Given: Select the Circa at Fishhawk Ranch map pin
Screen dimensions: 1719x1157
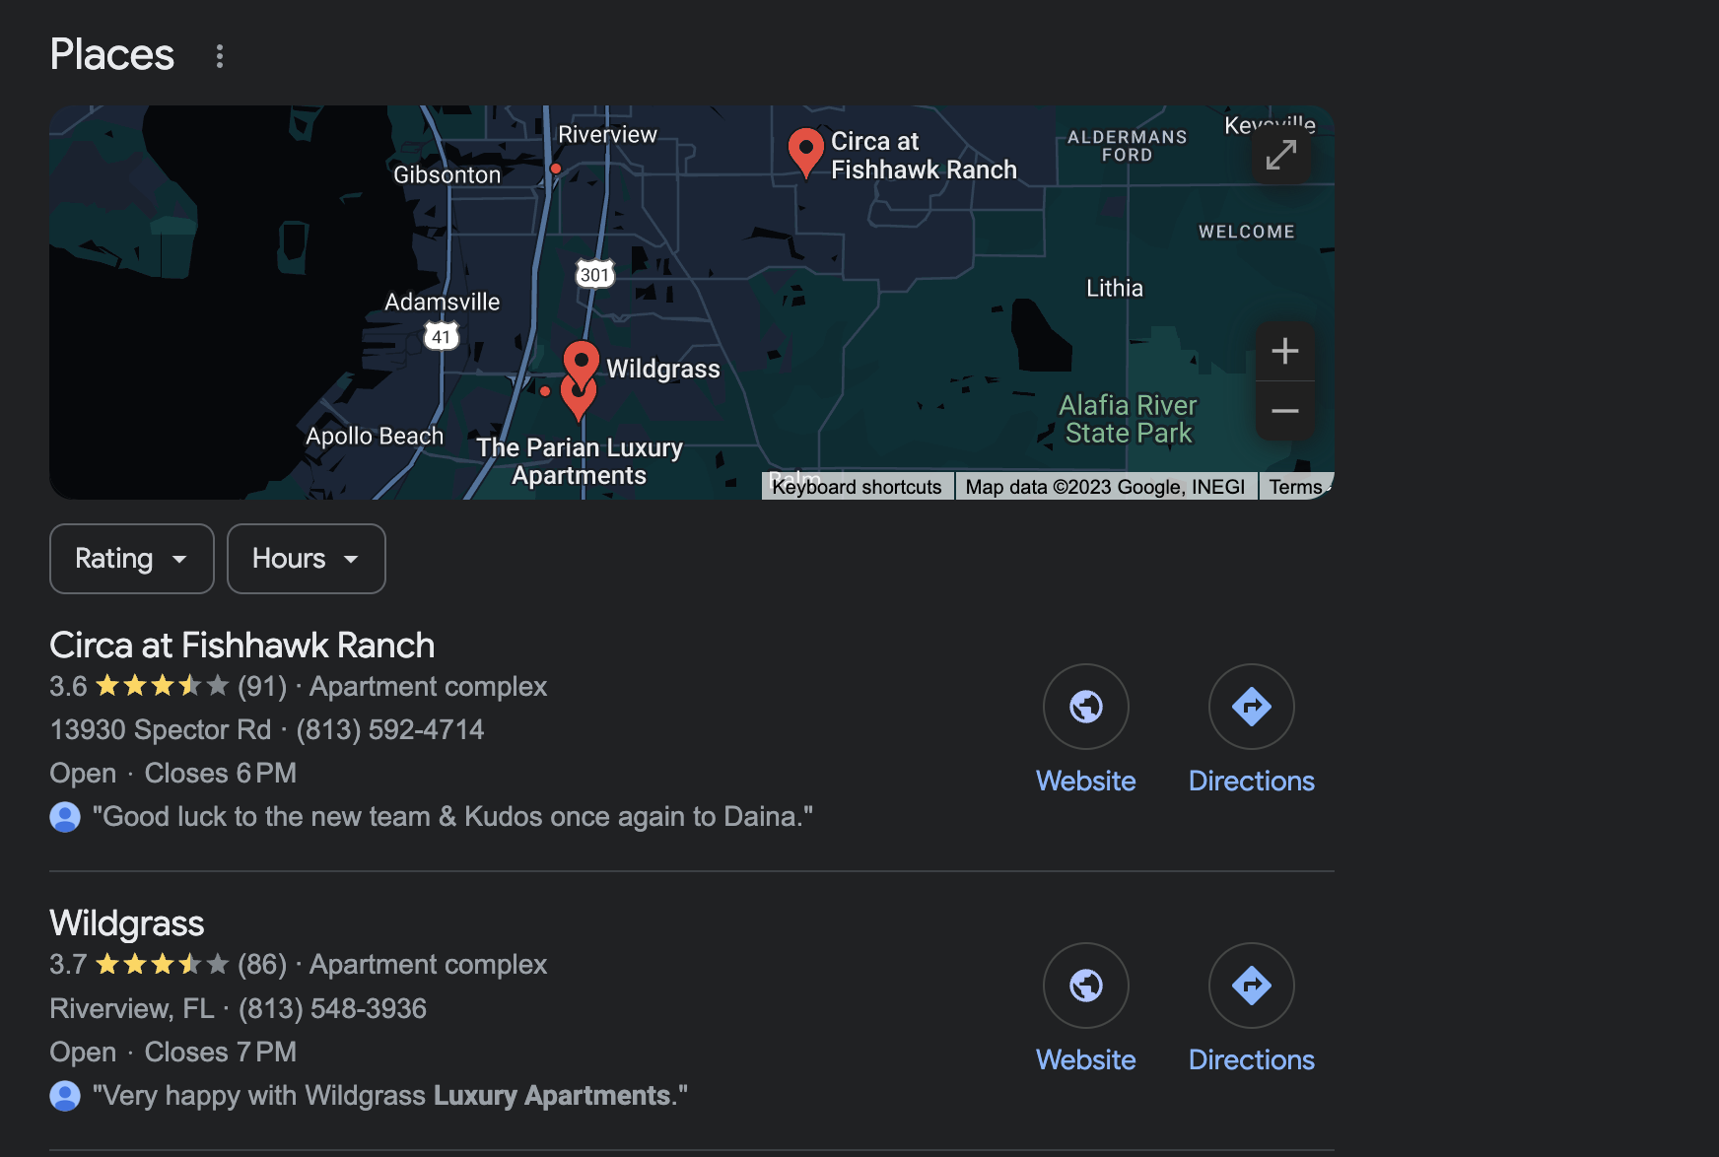Looking at the screenshot, I should click(x=805, y=152).
